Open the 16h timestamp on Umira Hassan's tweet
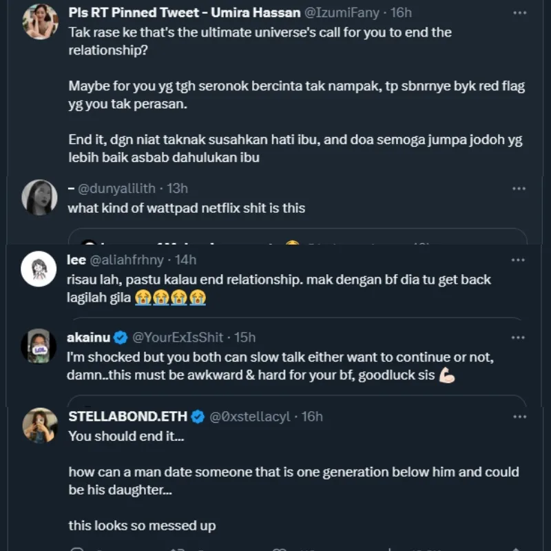 point(401,12)
